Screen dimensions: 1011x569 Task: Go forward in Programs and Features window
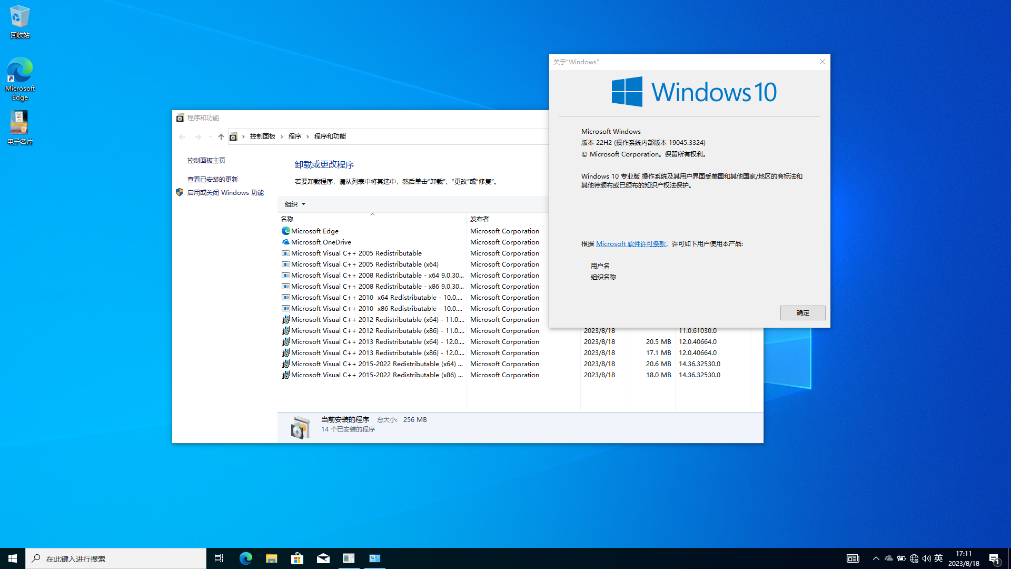[x=197, y=136]
